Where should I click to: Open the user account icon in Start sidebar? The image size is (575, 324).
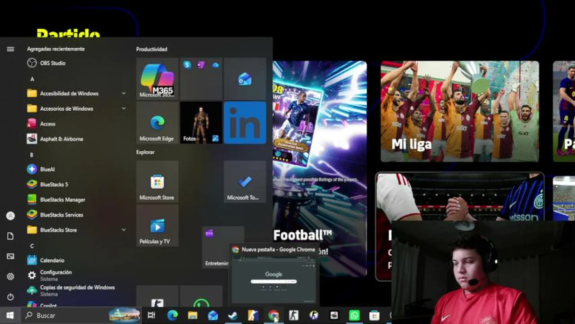point(10,216)
